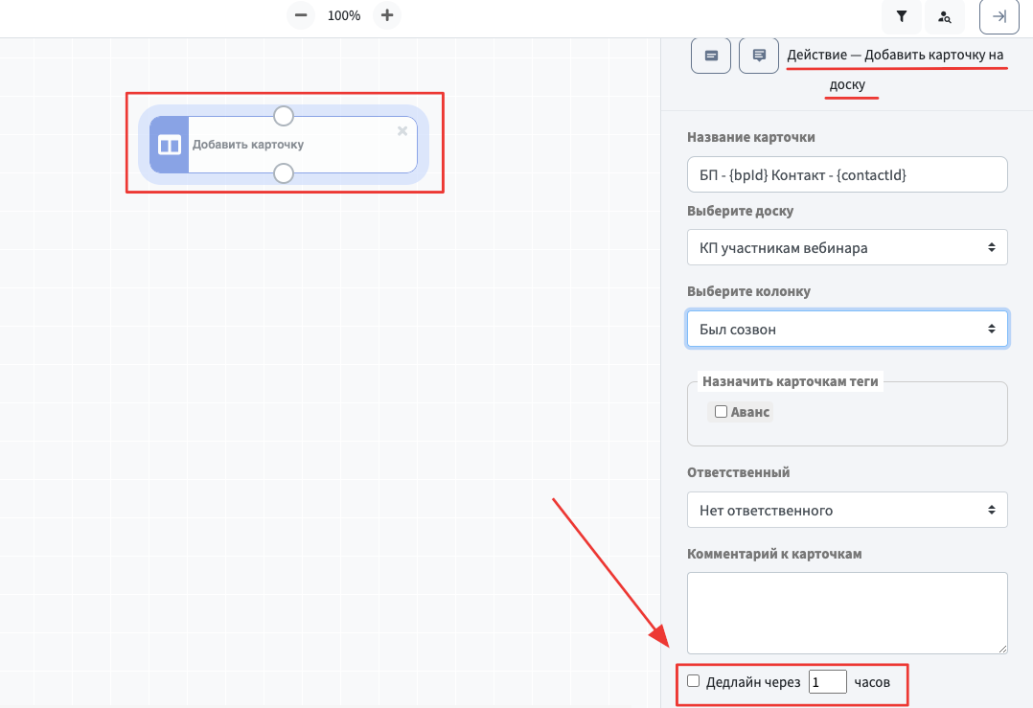Viewport: 1033px width, 708px height.
Task: Open the Выберите доску dropdown
Action: click(x=847, y=247)
